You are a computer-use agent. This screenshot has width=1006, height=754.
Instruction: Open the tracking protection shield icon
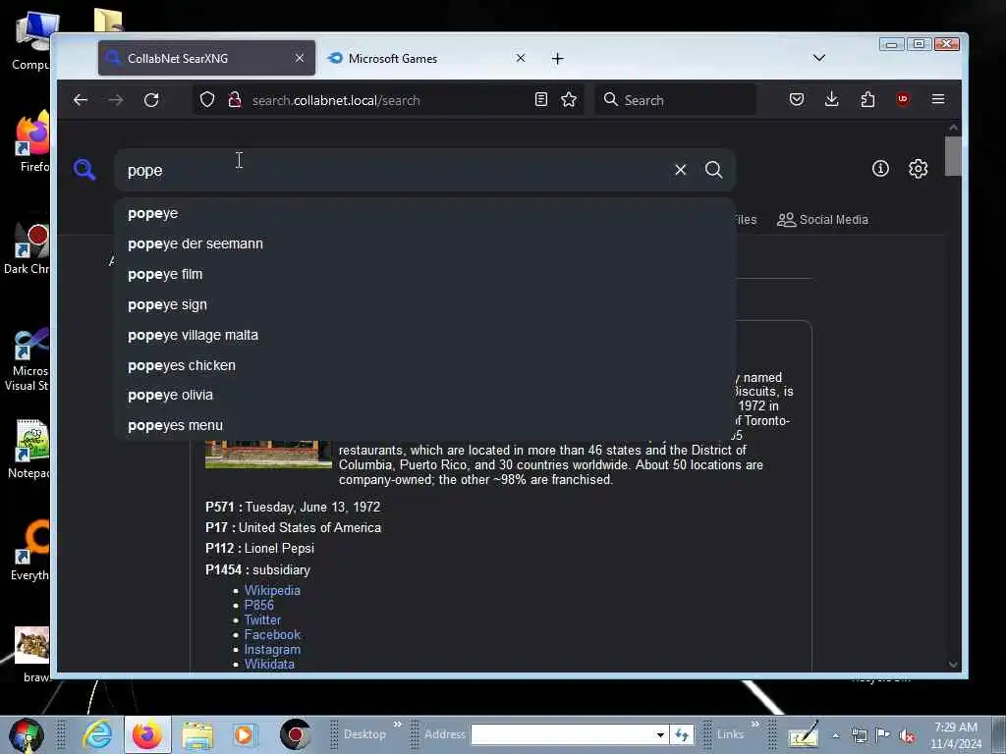click(206, 100)
